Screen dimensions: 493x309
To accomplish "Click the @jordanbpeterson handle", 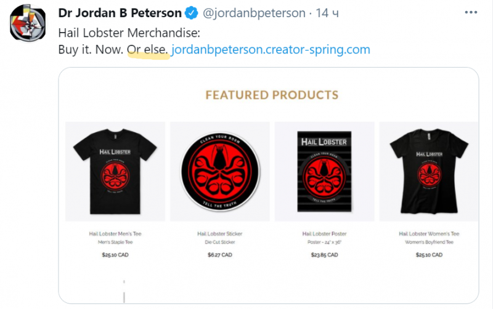I will click(255, 13).
